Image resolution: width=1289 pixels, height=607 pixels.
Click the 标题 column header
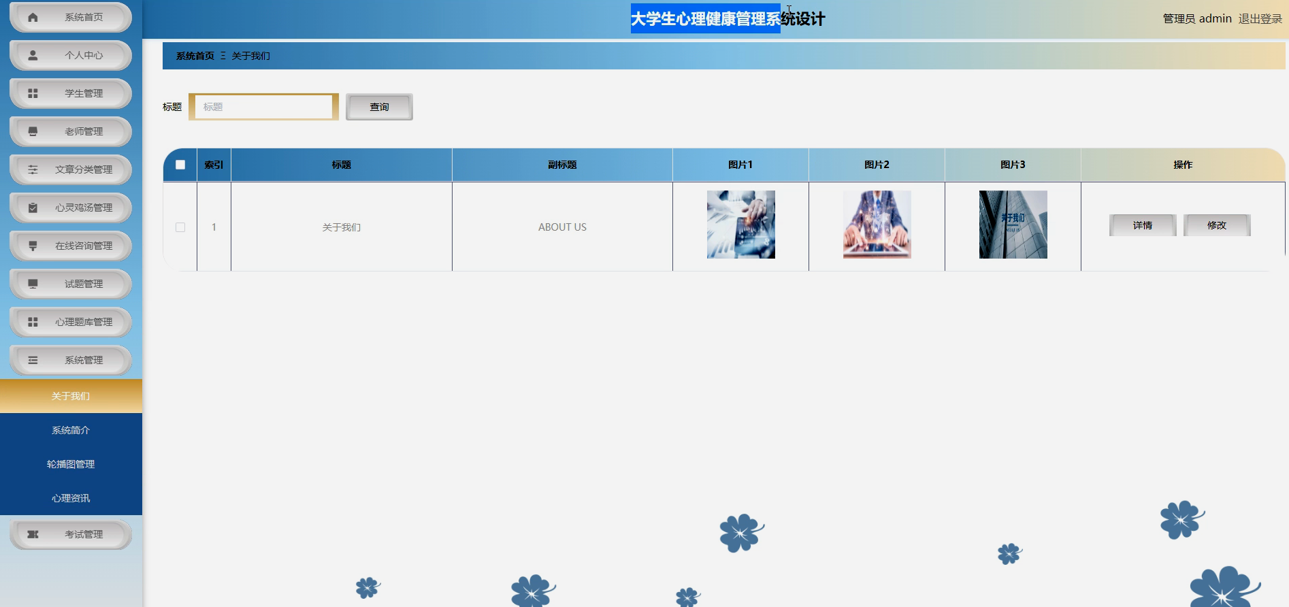pyautogui.click(x=342, y=165)
